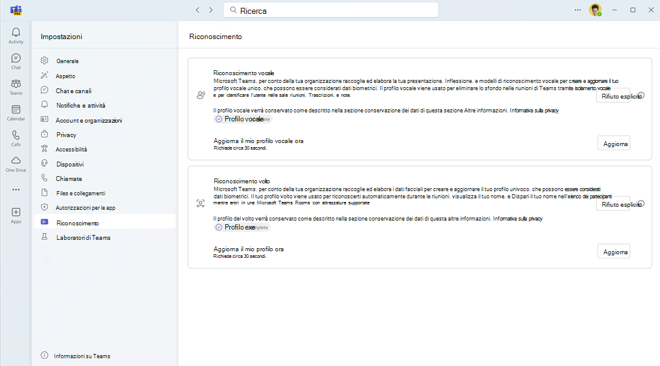
Task: Click the Privacy lock icon
Action: coord(44,135)
